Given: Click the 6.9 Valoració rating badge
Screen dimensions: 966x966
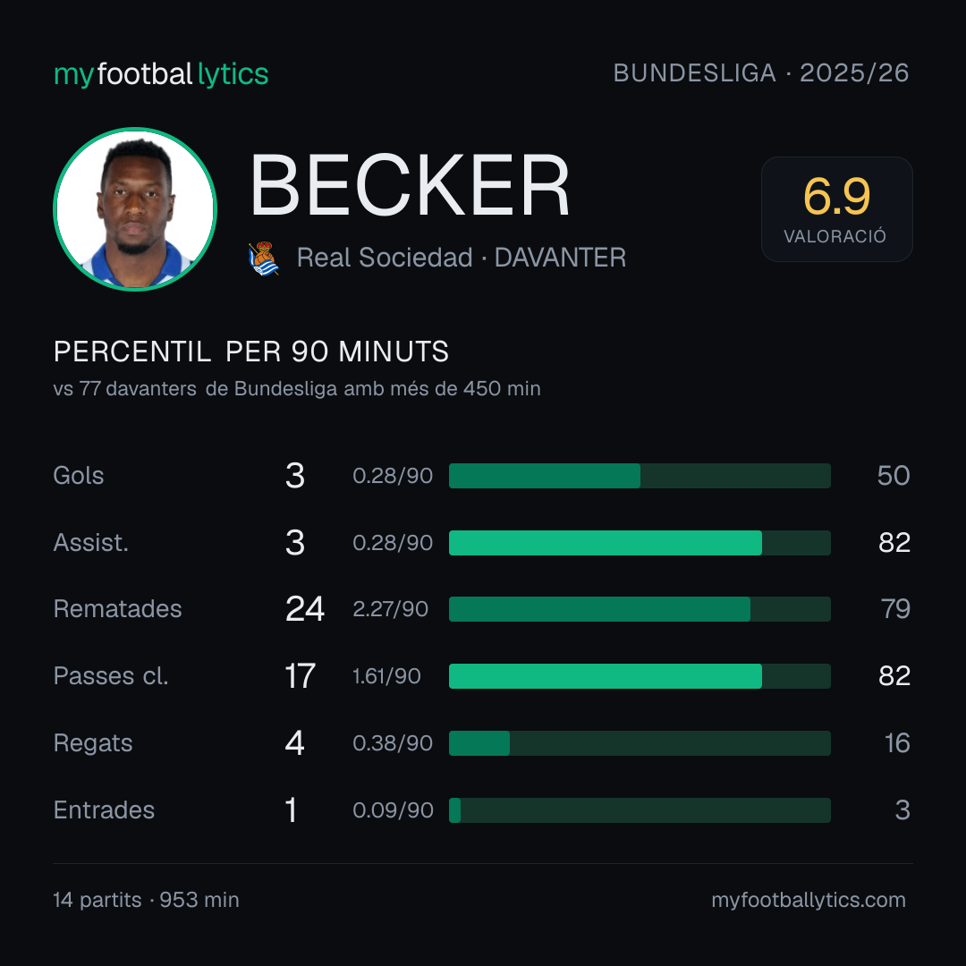Looking at the screenshot, I should coord(836,208).
